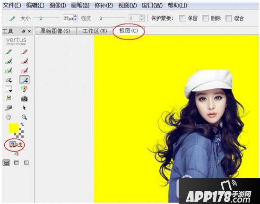Click the yellow foreground color swatch
Viewport: 260px width, 204px height.
[14, 128]
